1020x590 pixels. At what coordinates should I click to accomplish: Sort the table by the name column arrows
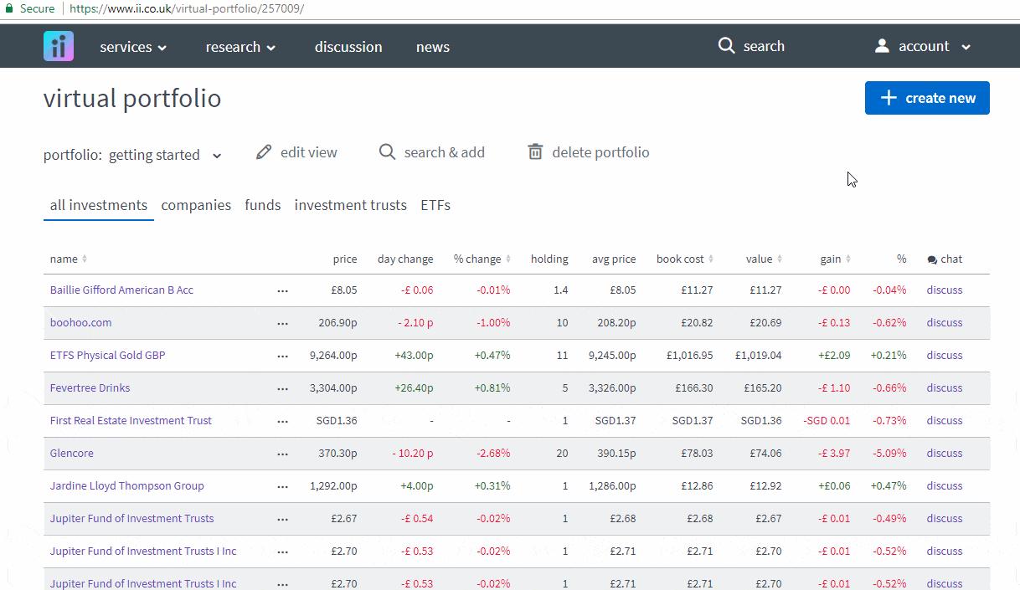coord(85,259)
